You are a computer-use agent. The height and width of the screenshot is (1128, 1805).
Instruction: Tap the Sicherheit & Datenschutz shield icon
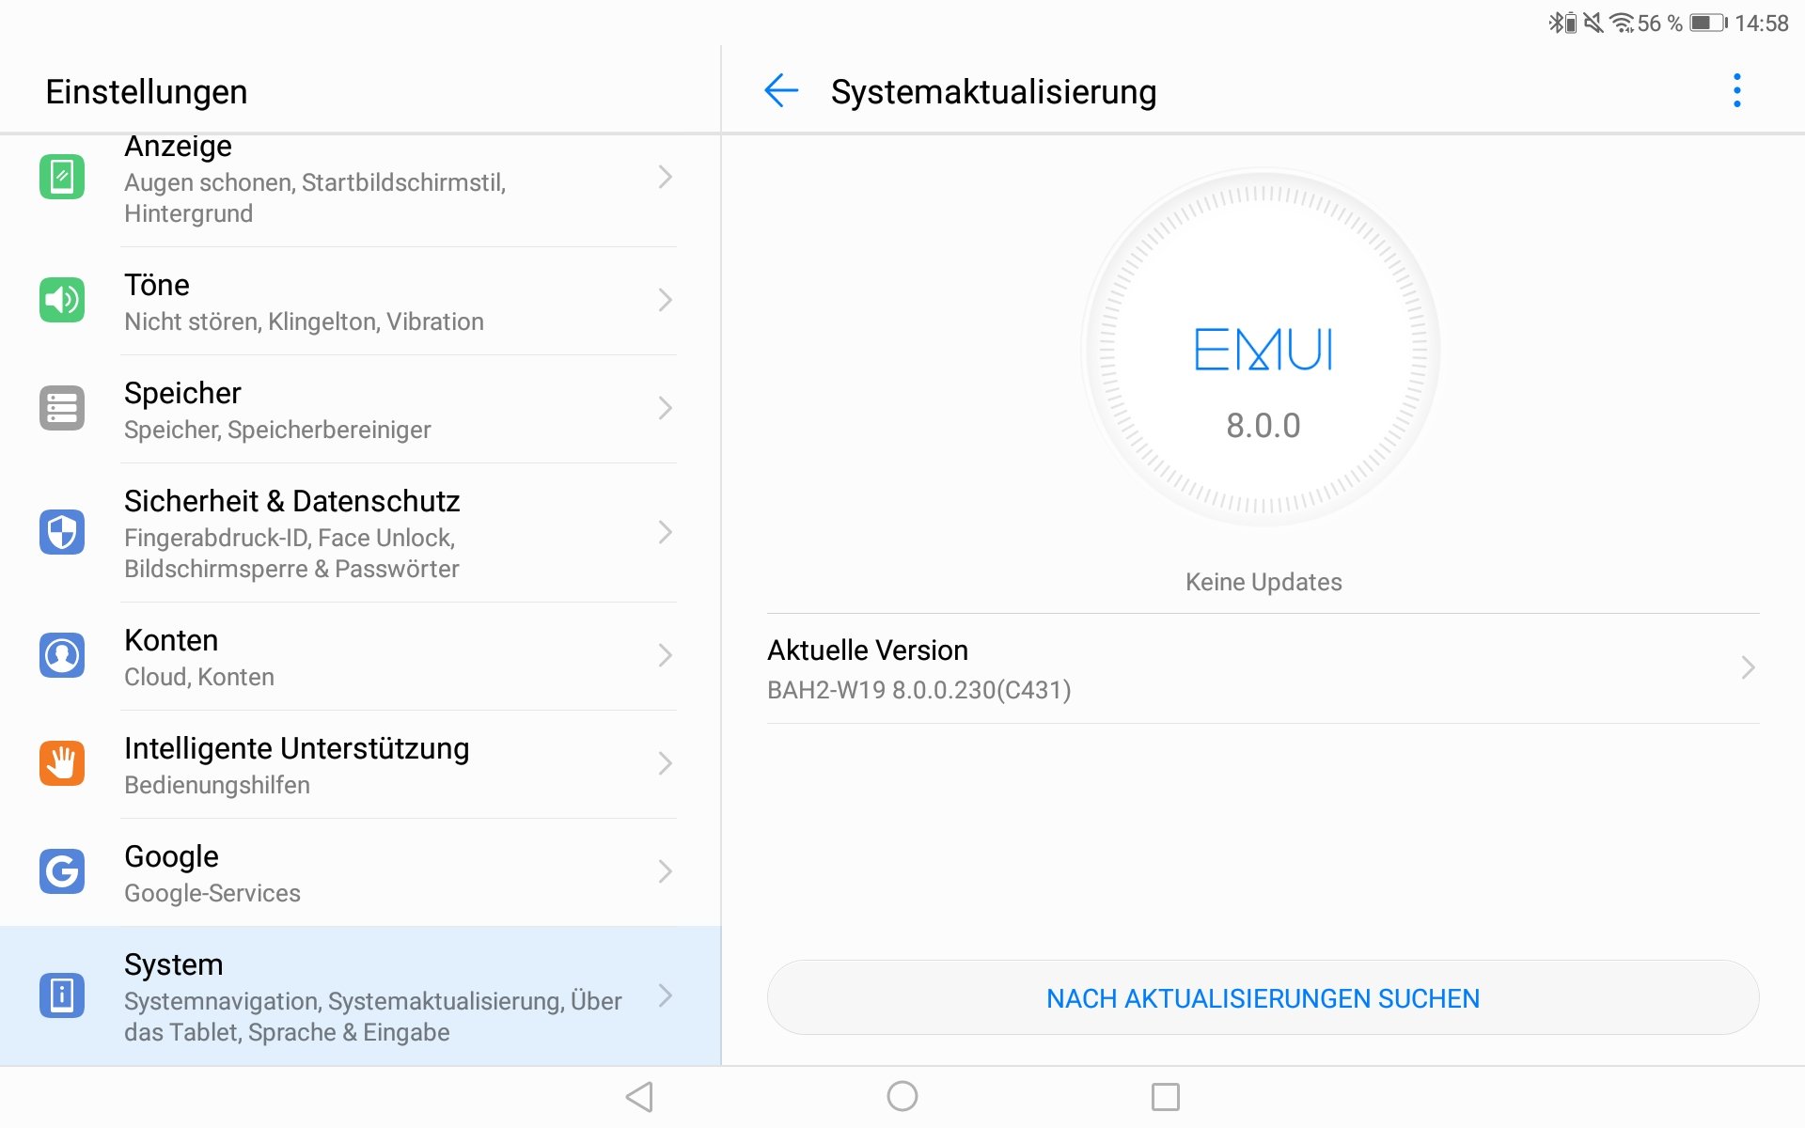62,532
